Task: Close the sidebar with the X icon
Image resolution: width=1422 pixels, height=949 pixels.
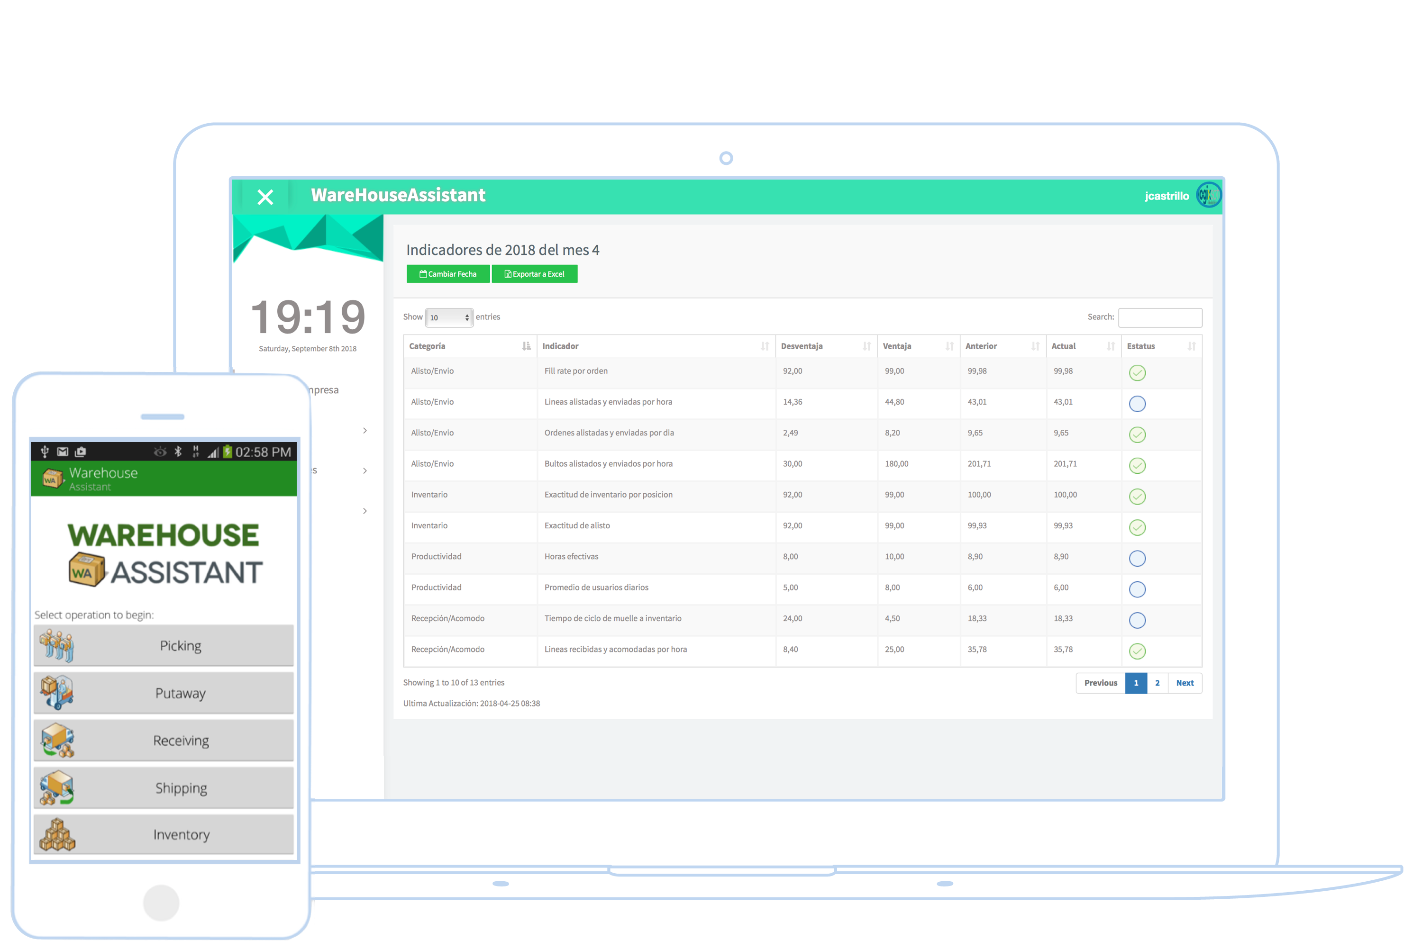Action: tap(265, 197)
